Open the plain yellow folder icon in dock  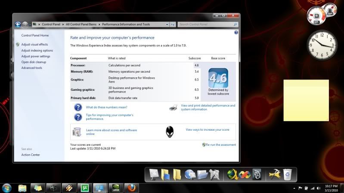tap(177, 175)
